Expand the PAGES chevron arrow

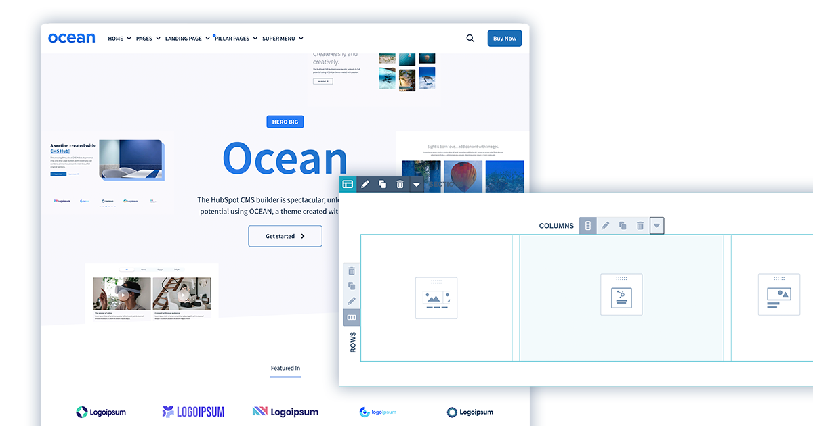[158, 39]
